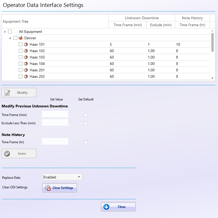Click the gear icon beside Haas 201
Screen dimensions: 218x218
point(26,70)
